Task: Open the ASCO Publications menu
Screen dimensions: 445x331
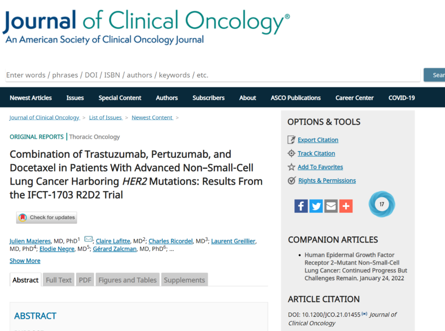Action: pyautogui.click(x=295, y=98)
